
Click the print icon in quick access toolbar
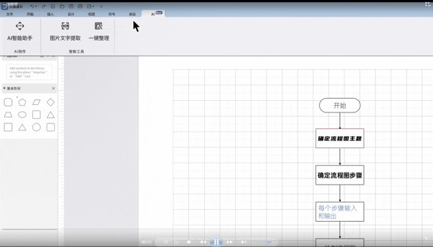pyautogui.click(x=80, y=6)
